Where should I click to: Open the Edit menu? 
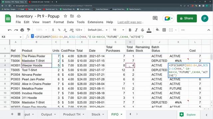27,22
